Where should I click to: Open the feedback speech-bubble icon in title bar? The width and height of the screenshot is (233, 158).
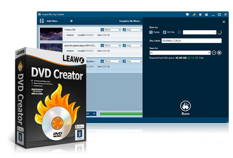[x=188, y=14]
